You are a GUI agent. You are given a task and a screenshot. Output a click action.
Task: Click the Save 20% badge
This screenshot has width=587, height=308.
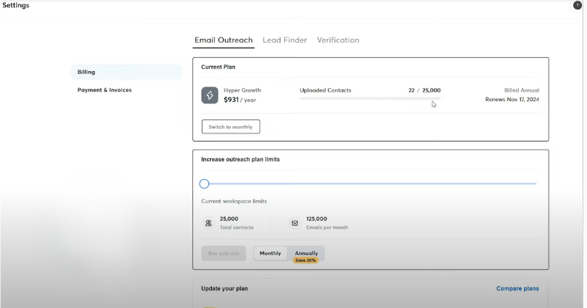tap(306, 260)
